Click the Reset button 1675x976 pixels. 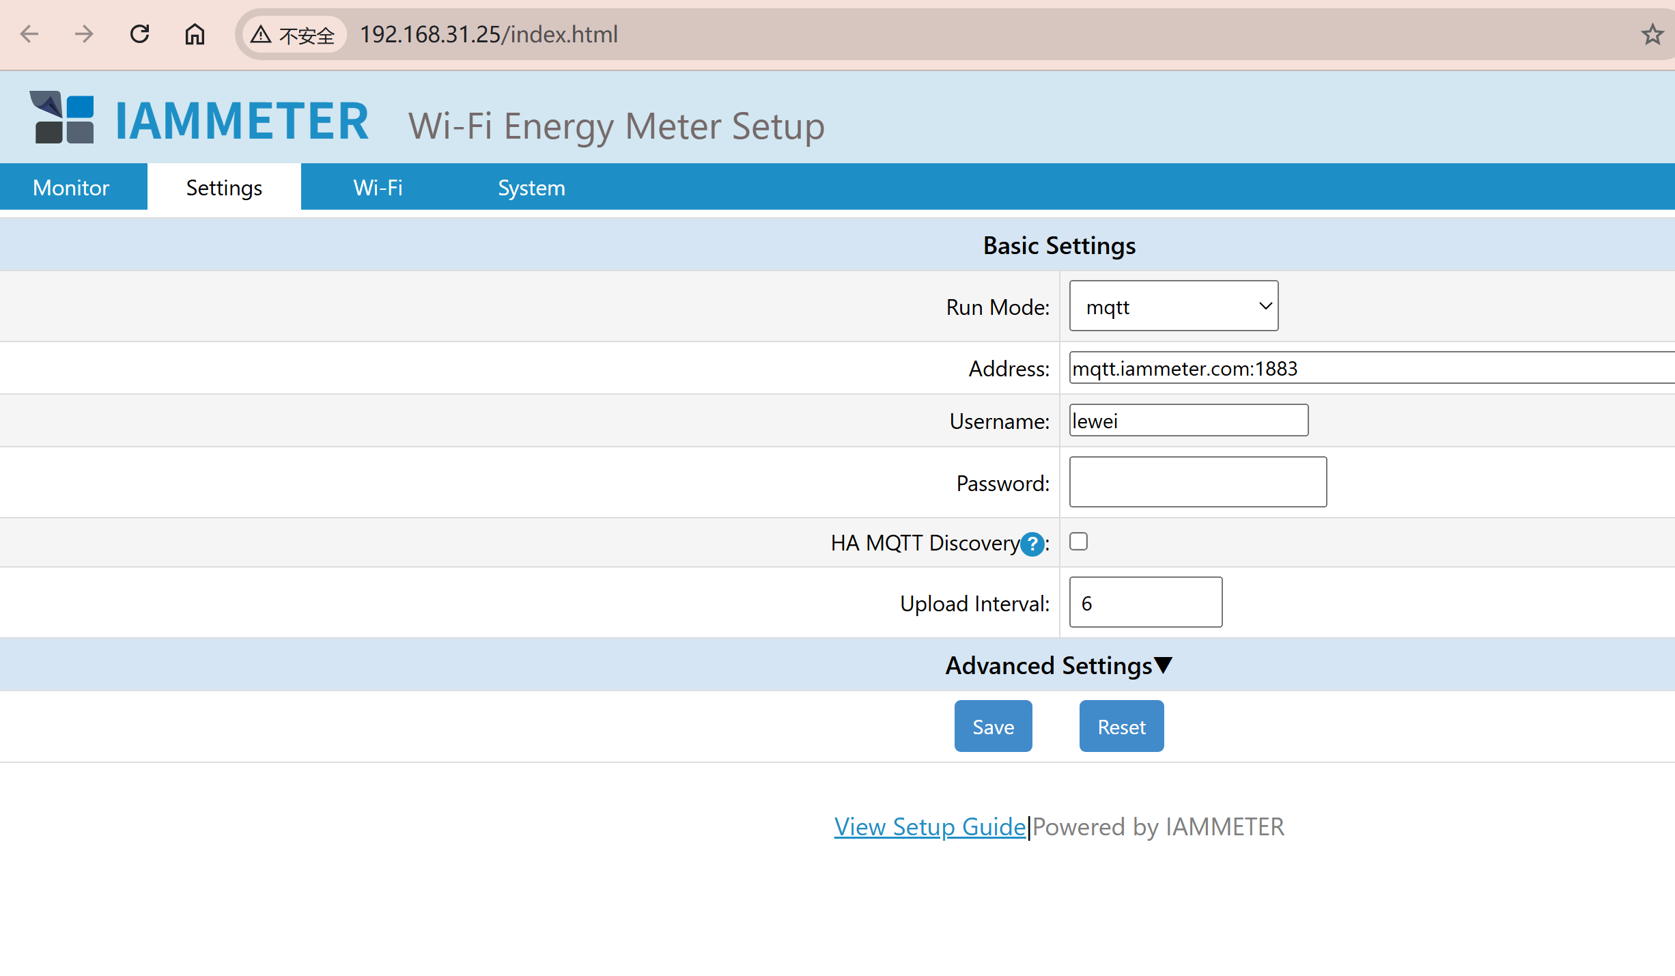coord(1121,726)
